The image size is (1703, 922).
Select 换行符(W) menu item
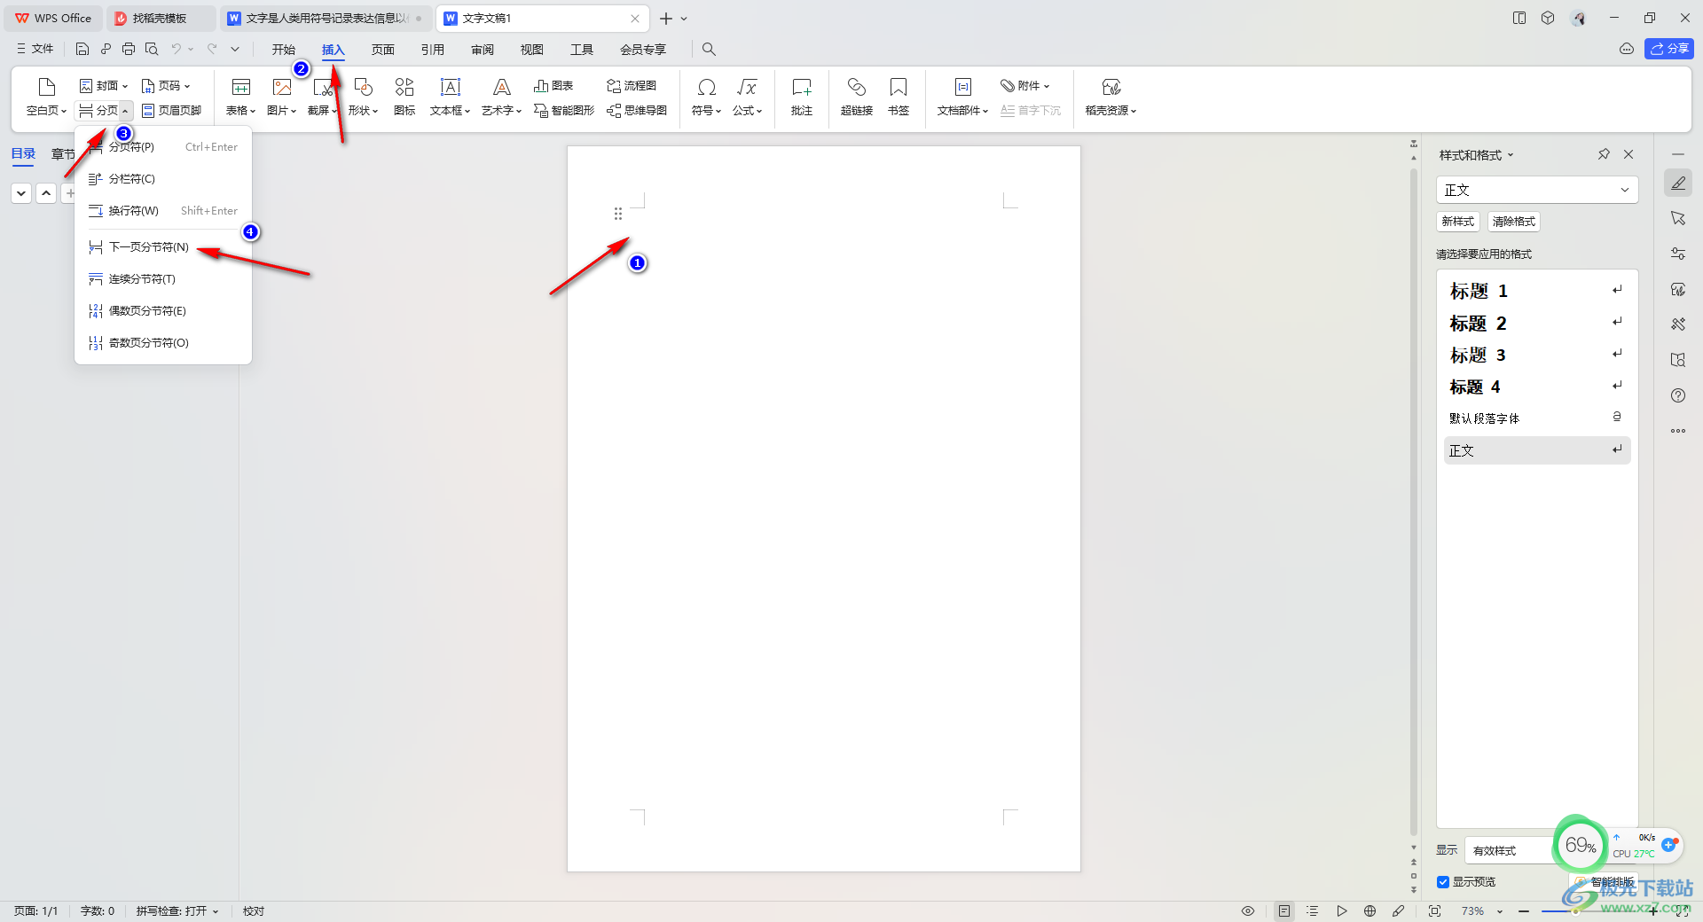coord(163,211)
